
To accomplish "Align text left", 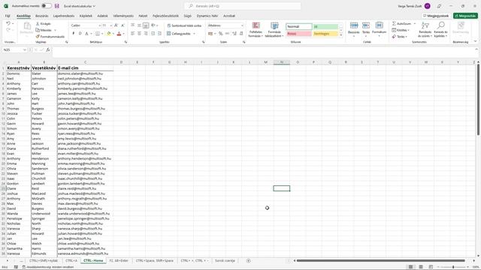I will (132, 33).
